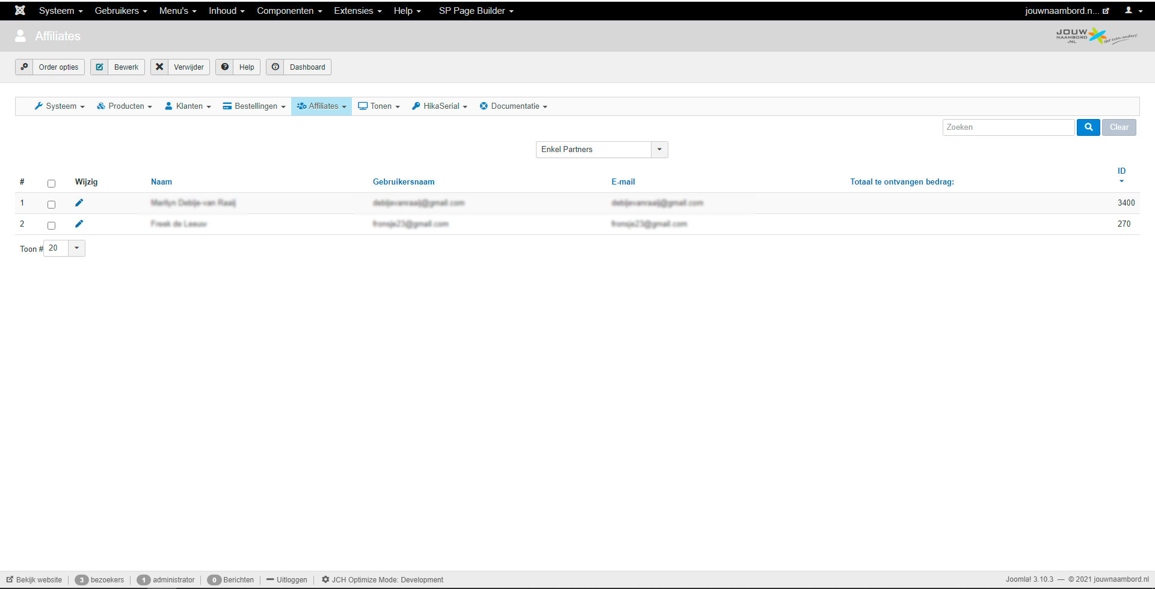
Task: Toggle the select-all checkbox in header
Action: [51, 183]
